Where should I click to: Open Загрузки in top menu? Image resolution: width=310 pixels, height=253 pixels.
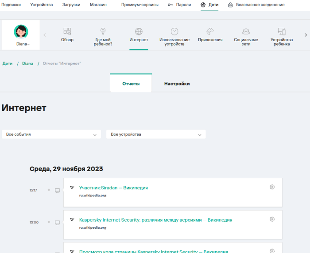click(x=71, y=5)
